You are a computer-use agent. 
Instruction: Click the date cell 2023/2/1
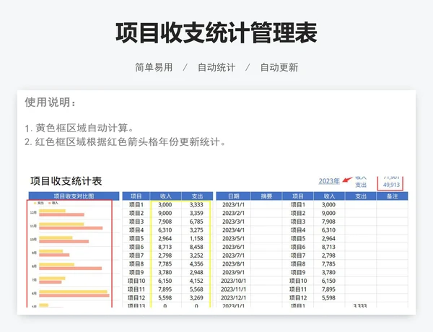tap(233, 213)
